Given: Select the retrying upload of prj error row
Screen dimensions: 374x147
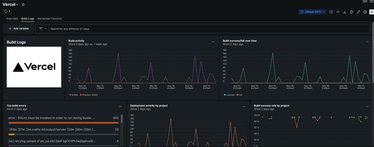Looking at the screenshot, I should 63,142.
